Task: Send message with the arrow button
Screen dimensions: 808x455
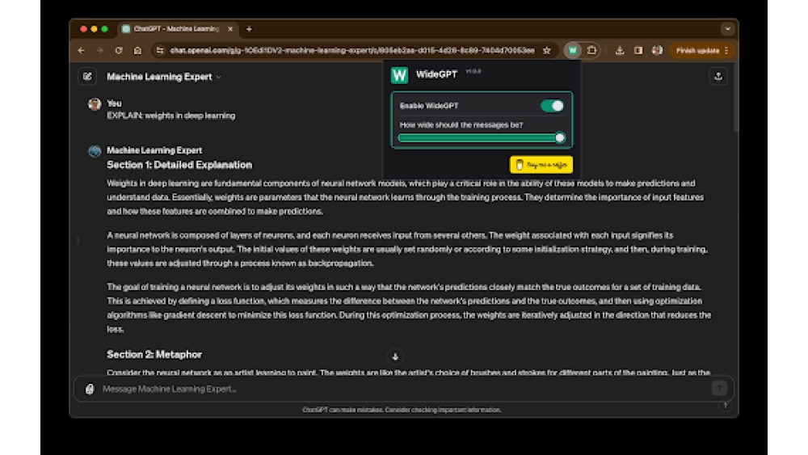Action: (x=719, y=388)
